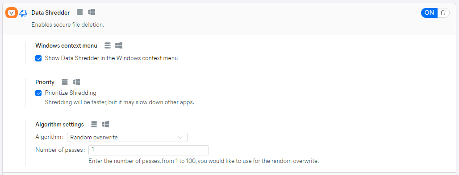Click server icon next to Windows context menu

click(x=108, y=45)
